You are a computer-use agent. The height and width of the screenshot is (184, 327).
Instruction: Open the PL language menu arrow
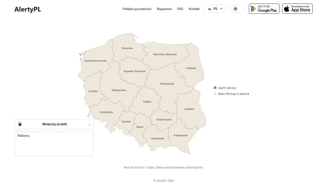[x=221, y=9]
